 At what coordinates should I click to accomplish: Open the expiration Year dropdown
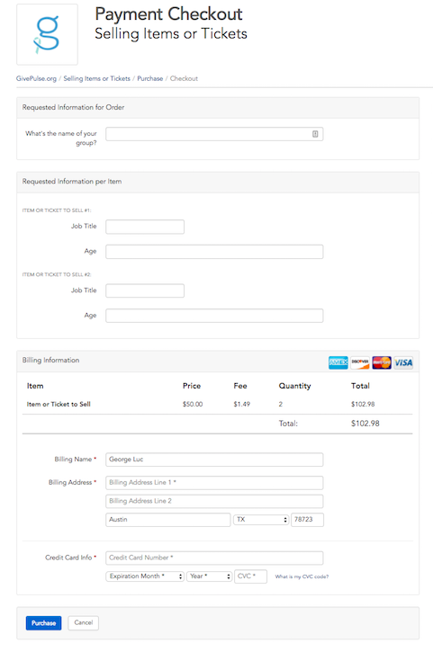pyautogui.click(x=209, y=576)
